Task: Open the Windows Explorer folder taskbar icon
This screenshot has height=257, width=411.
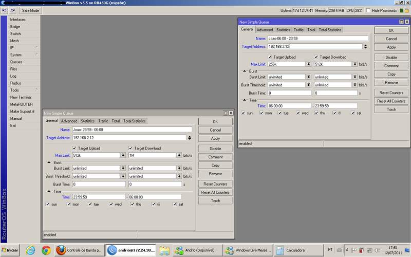Action: (x=164, y=250)
